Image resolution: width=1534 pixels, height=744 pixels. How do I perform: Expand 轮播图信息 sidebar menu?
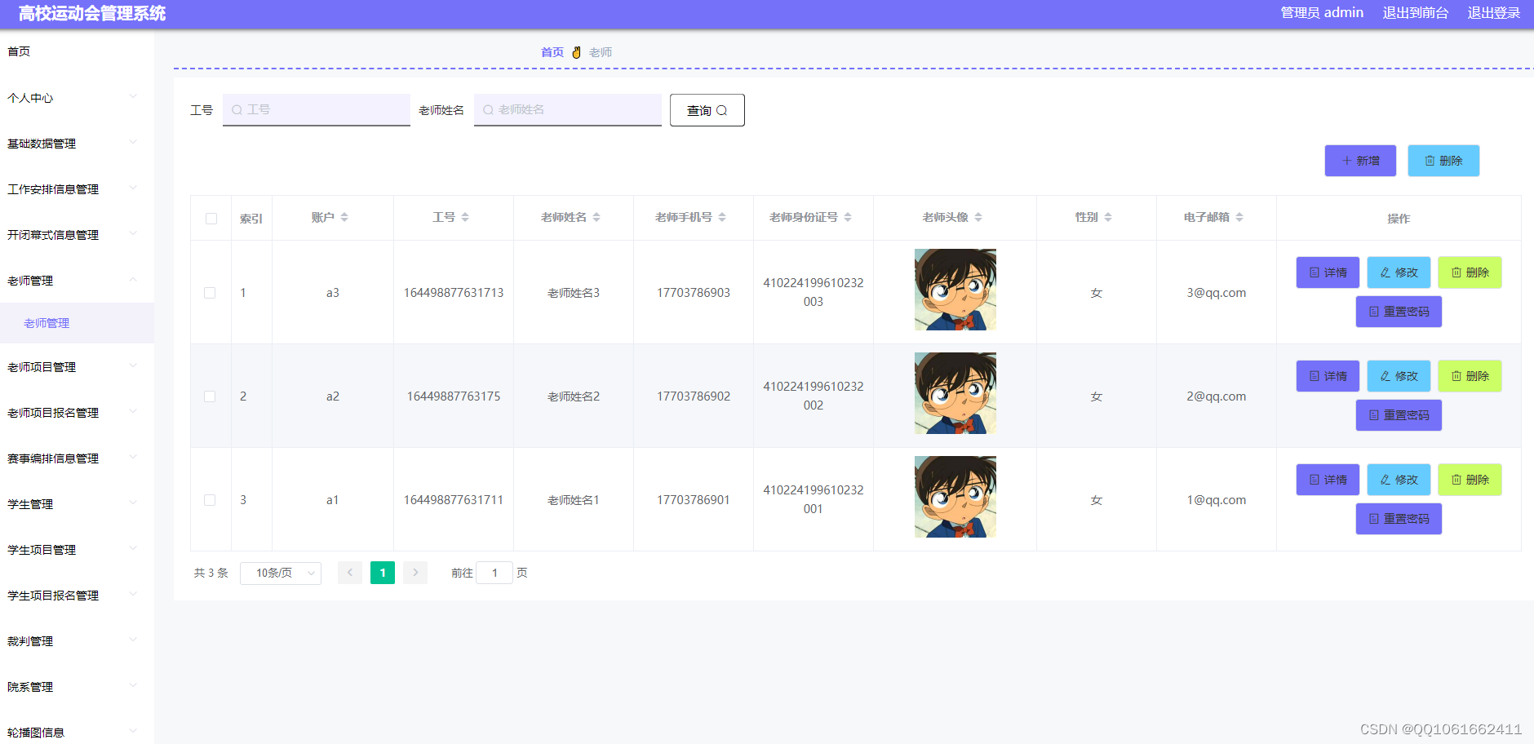tap(77, 732)
